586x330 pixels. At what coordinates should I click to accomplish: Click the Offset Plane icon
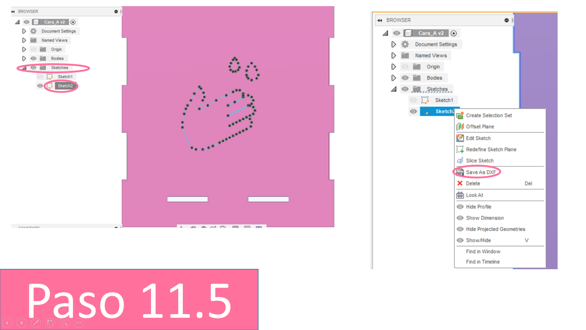460,127
